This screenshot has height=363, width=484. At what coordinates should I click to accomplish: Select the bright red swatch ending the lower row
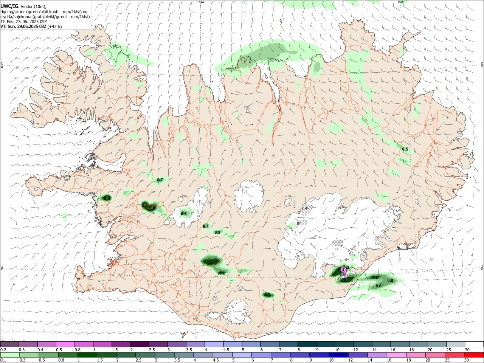coord(474,355)
